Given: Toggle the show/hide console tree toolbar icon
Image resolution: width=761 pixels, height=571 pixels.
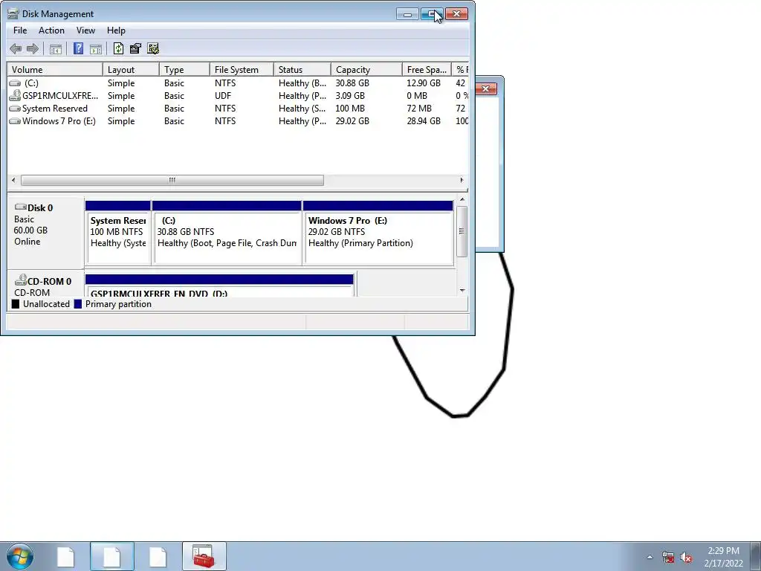Looking at the screenshot, I should (x=56, y=48).
